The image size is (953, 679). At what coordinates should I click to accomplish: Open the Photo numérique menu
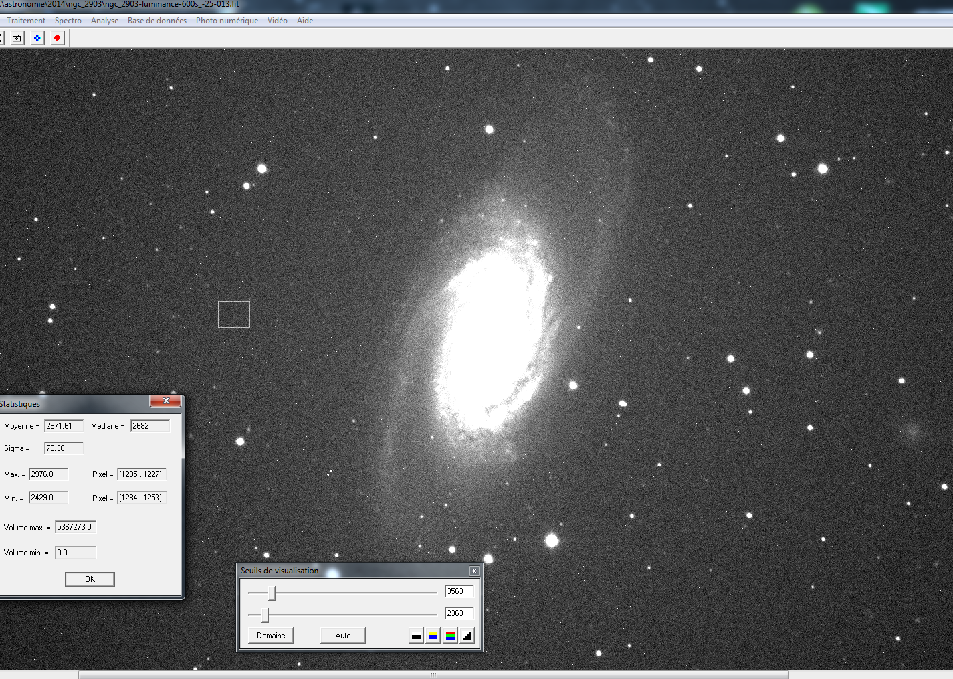[227, 20]
